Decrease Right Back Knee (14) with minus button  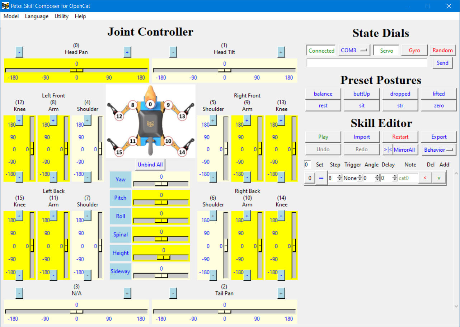coord(281,275)
